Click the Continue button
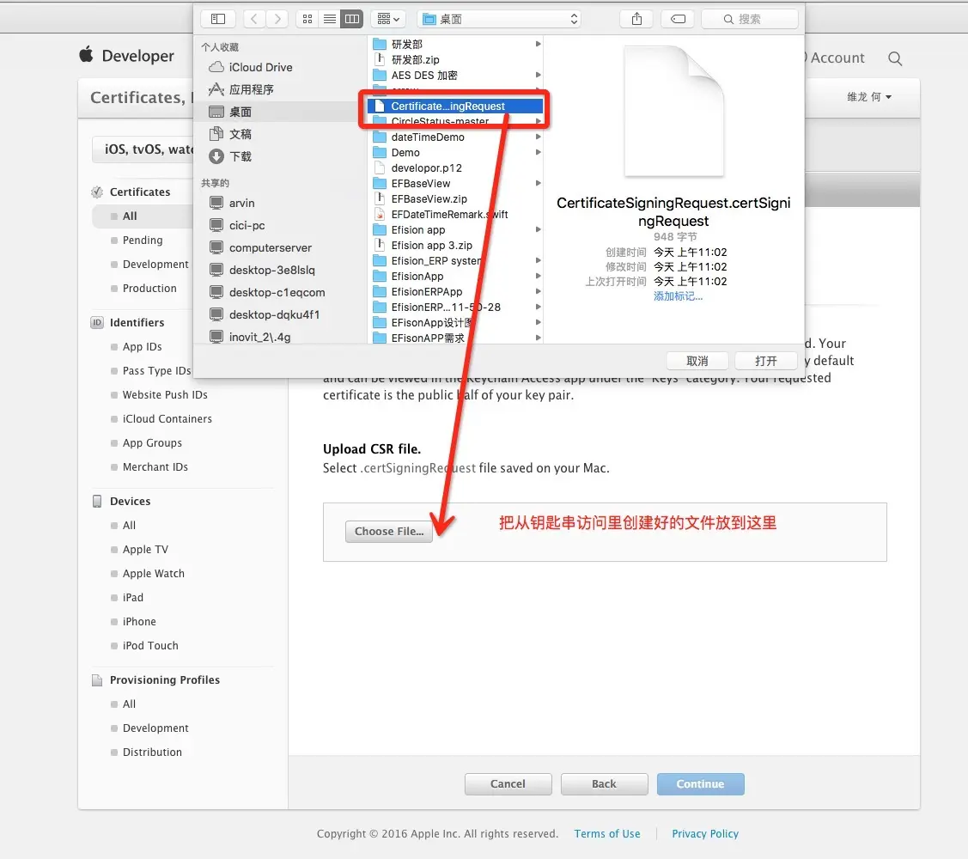The image size is (968, 859). (x=700, y=783)
